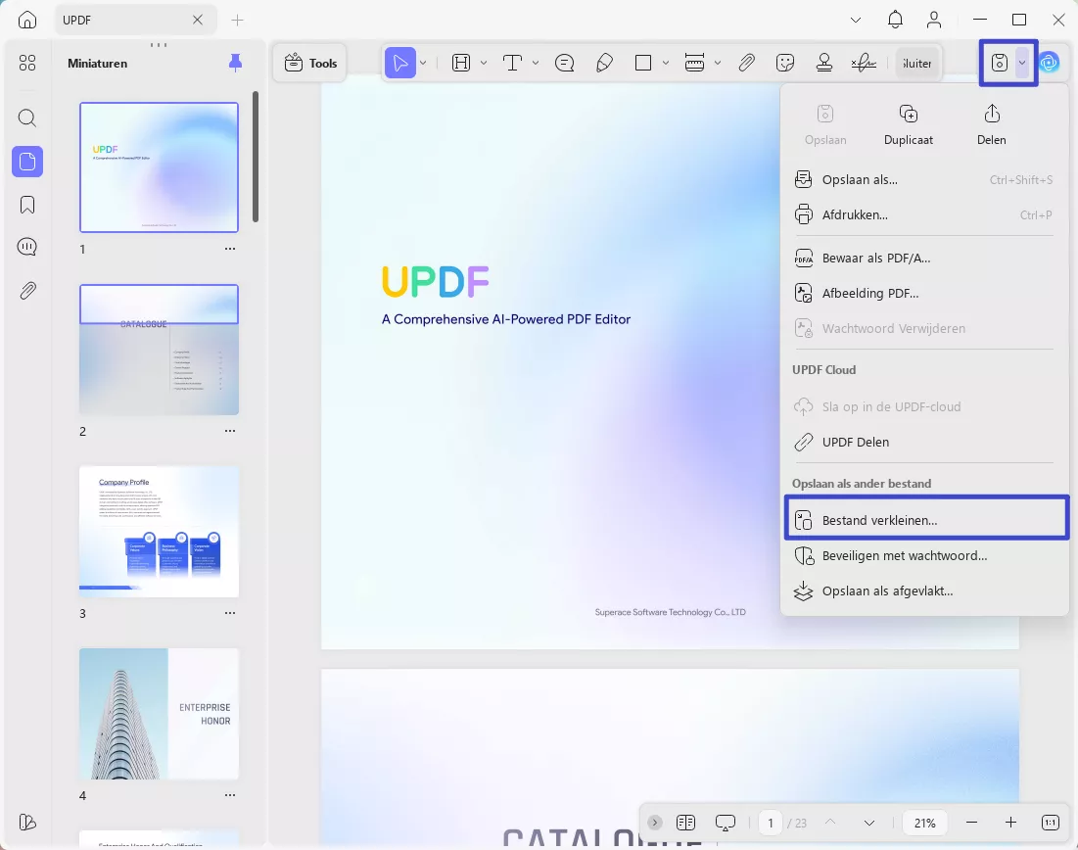Open more options for thumbnail 1

click(230, 249)
